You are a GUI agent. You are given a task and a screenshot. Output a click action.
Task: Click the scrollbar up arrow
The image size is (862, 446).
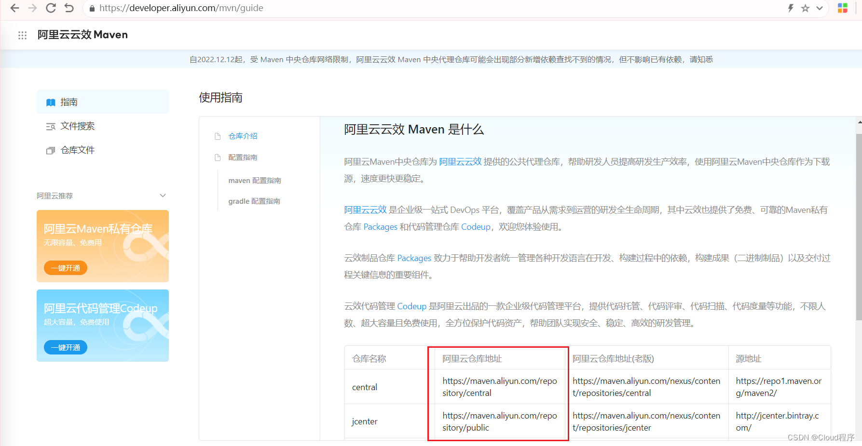pyautogui.click(x=859, y=122)
